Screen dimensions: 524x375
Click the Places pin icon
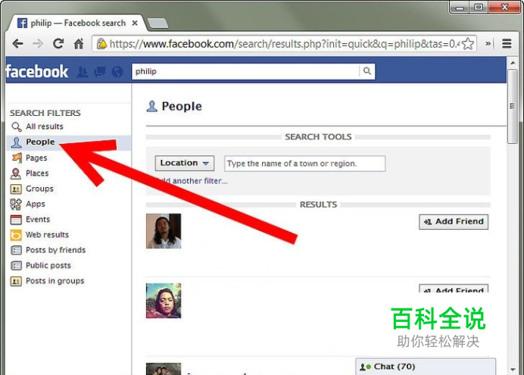pyautogui.click(x=16, y=173)
